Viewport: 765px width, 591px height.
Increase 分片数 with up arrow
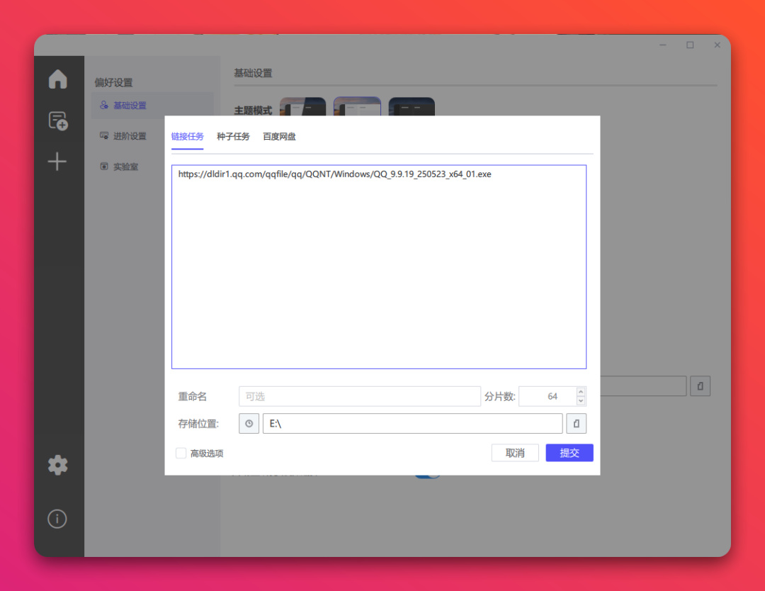tap(581, 392)
